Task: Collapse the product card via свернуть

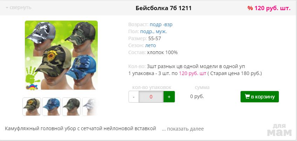Action: tap(19, 8)
